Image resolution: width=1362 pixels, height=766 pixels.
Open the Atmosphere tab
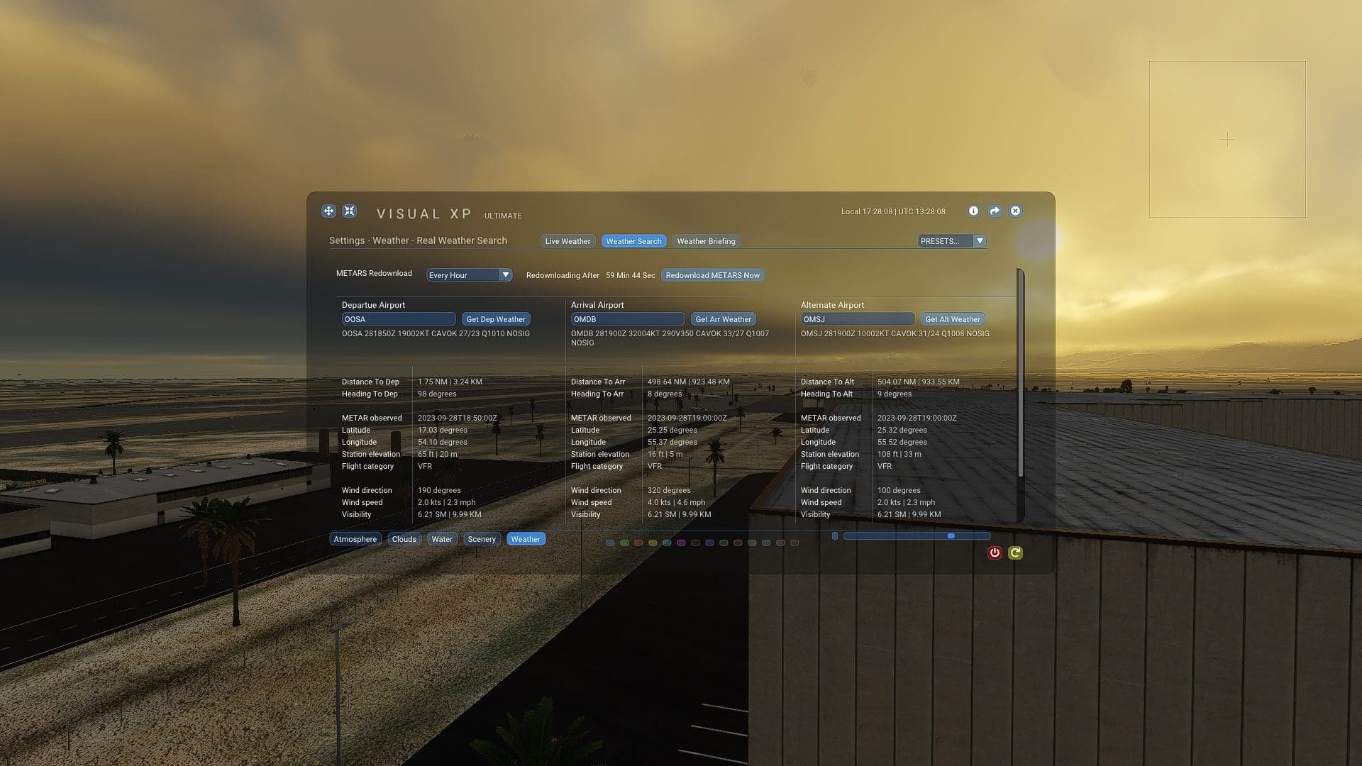355,539
